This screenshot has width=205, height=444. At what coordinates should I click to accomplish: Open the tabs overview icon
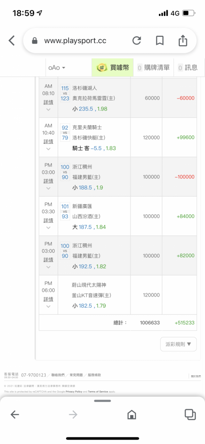(x=190, y=415)
